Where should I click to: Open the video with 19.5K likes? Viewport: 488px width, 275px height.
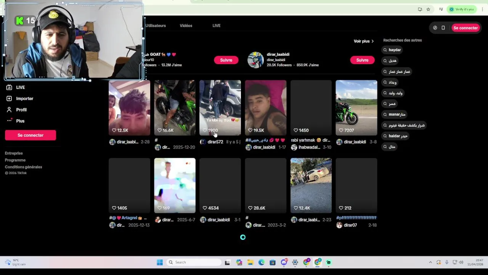point(265,108)
